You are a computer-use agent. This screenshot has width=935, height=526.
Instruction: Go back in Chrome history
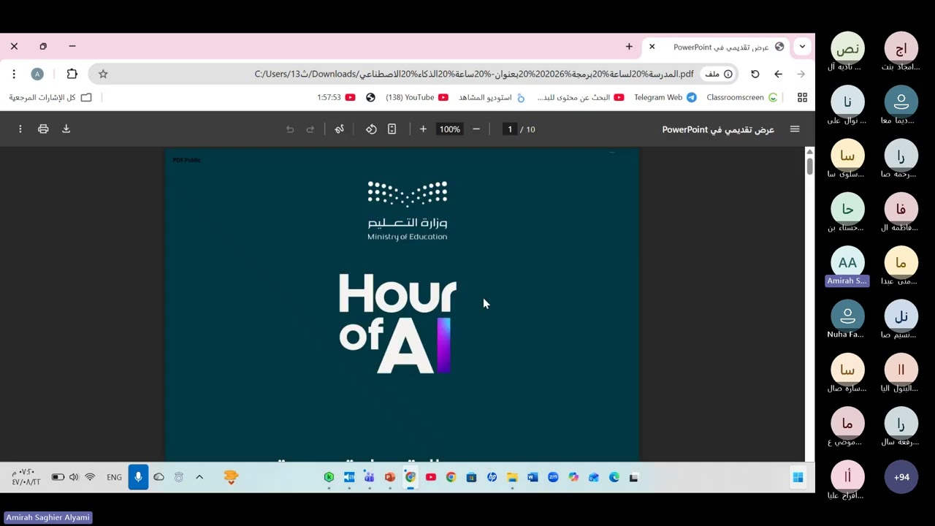pos(778,74)
